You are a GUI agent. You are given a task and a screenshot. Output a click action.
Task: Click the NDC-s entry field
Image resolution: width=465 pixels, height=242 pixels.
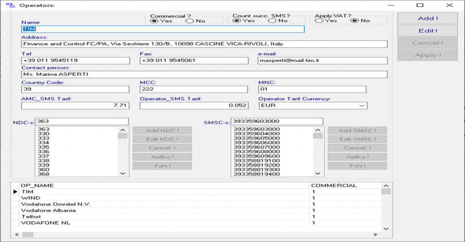[x=82, y=121]
